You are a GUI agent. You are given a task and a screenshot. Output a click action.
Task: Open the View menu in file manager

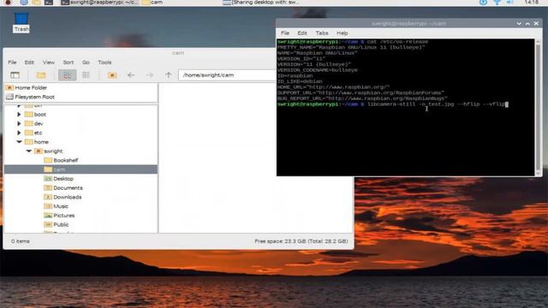click(49, 62)
